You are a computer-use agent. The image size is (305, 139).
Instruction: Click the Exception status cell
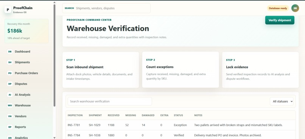pyautogui.click(x=181, y=125)
